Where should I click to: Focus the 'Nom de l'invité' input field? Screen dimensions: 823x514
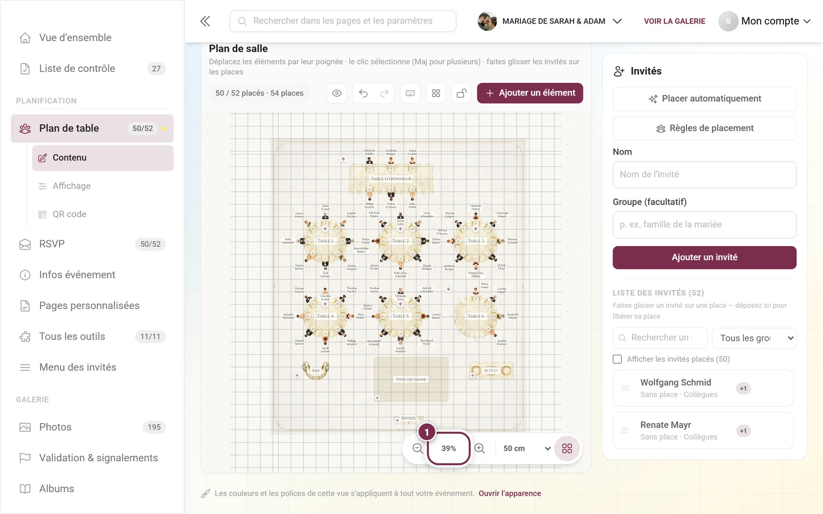[x=705, y=175]
